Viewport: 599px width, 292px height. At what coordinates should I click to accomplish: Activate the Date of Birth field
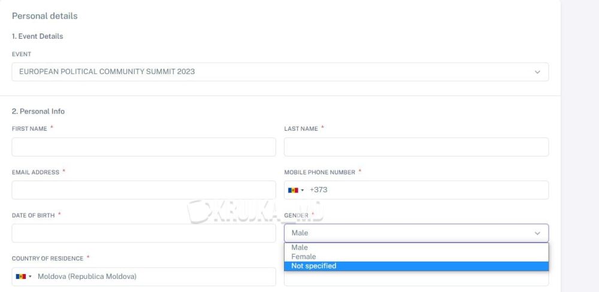coord(144,233)
